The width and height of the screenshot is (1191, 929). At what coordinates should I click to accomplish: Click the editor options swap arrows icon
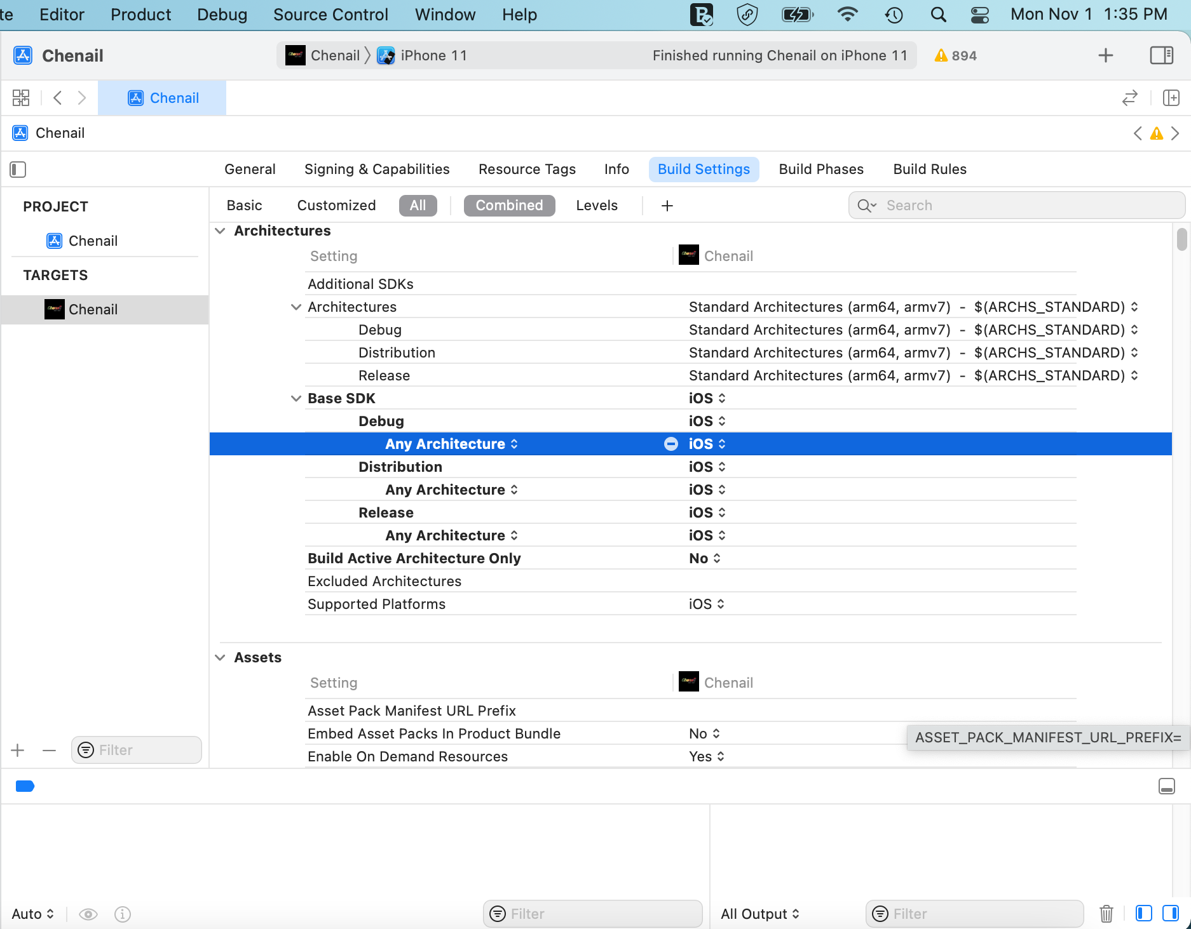tap(1130, 98)
